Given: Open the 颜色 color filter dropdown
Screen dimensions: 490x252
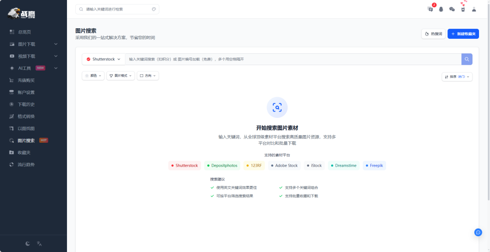Looking at the screenshot, I should pos(93,76).
